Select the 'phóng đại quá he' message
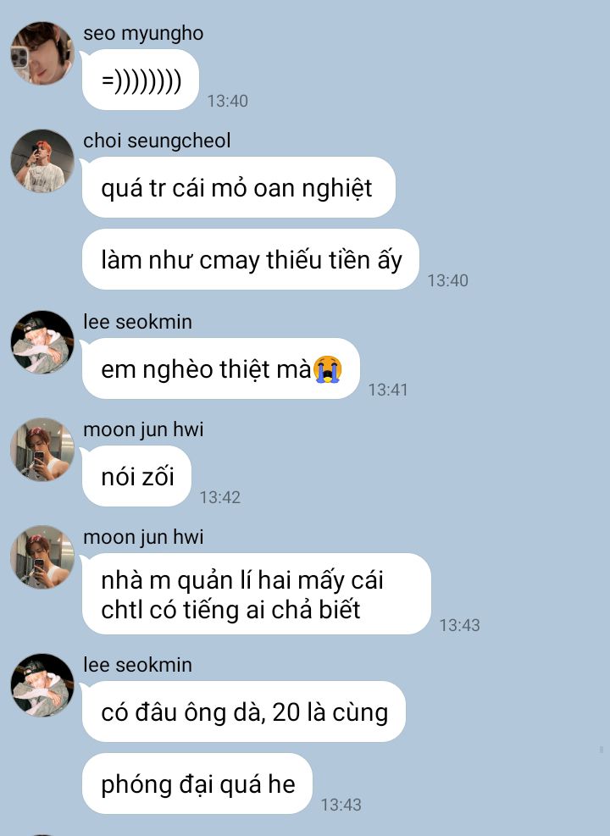 pyautogui.click(x=197, y=783)
